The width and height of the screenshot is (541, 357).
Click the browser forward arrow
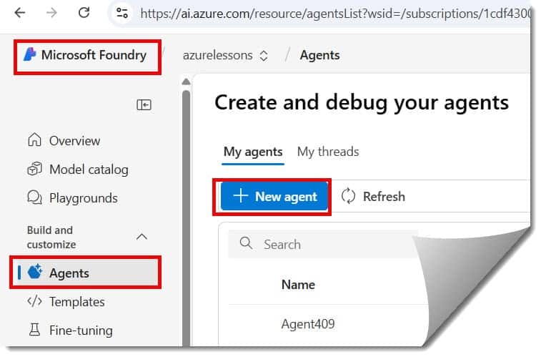(51, 13)
